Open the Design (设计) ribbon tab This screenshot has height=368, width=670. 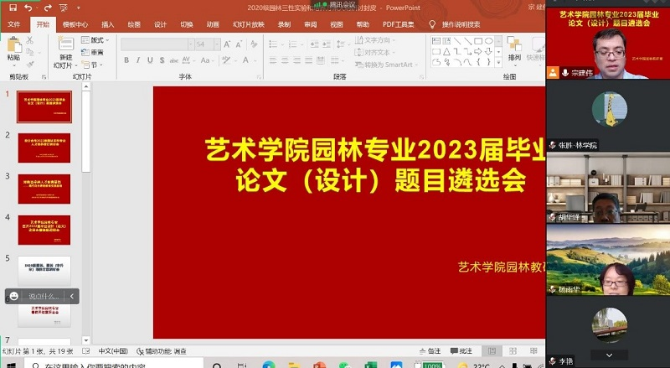tap(160, 25)
